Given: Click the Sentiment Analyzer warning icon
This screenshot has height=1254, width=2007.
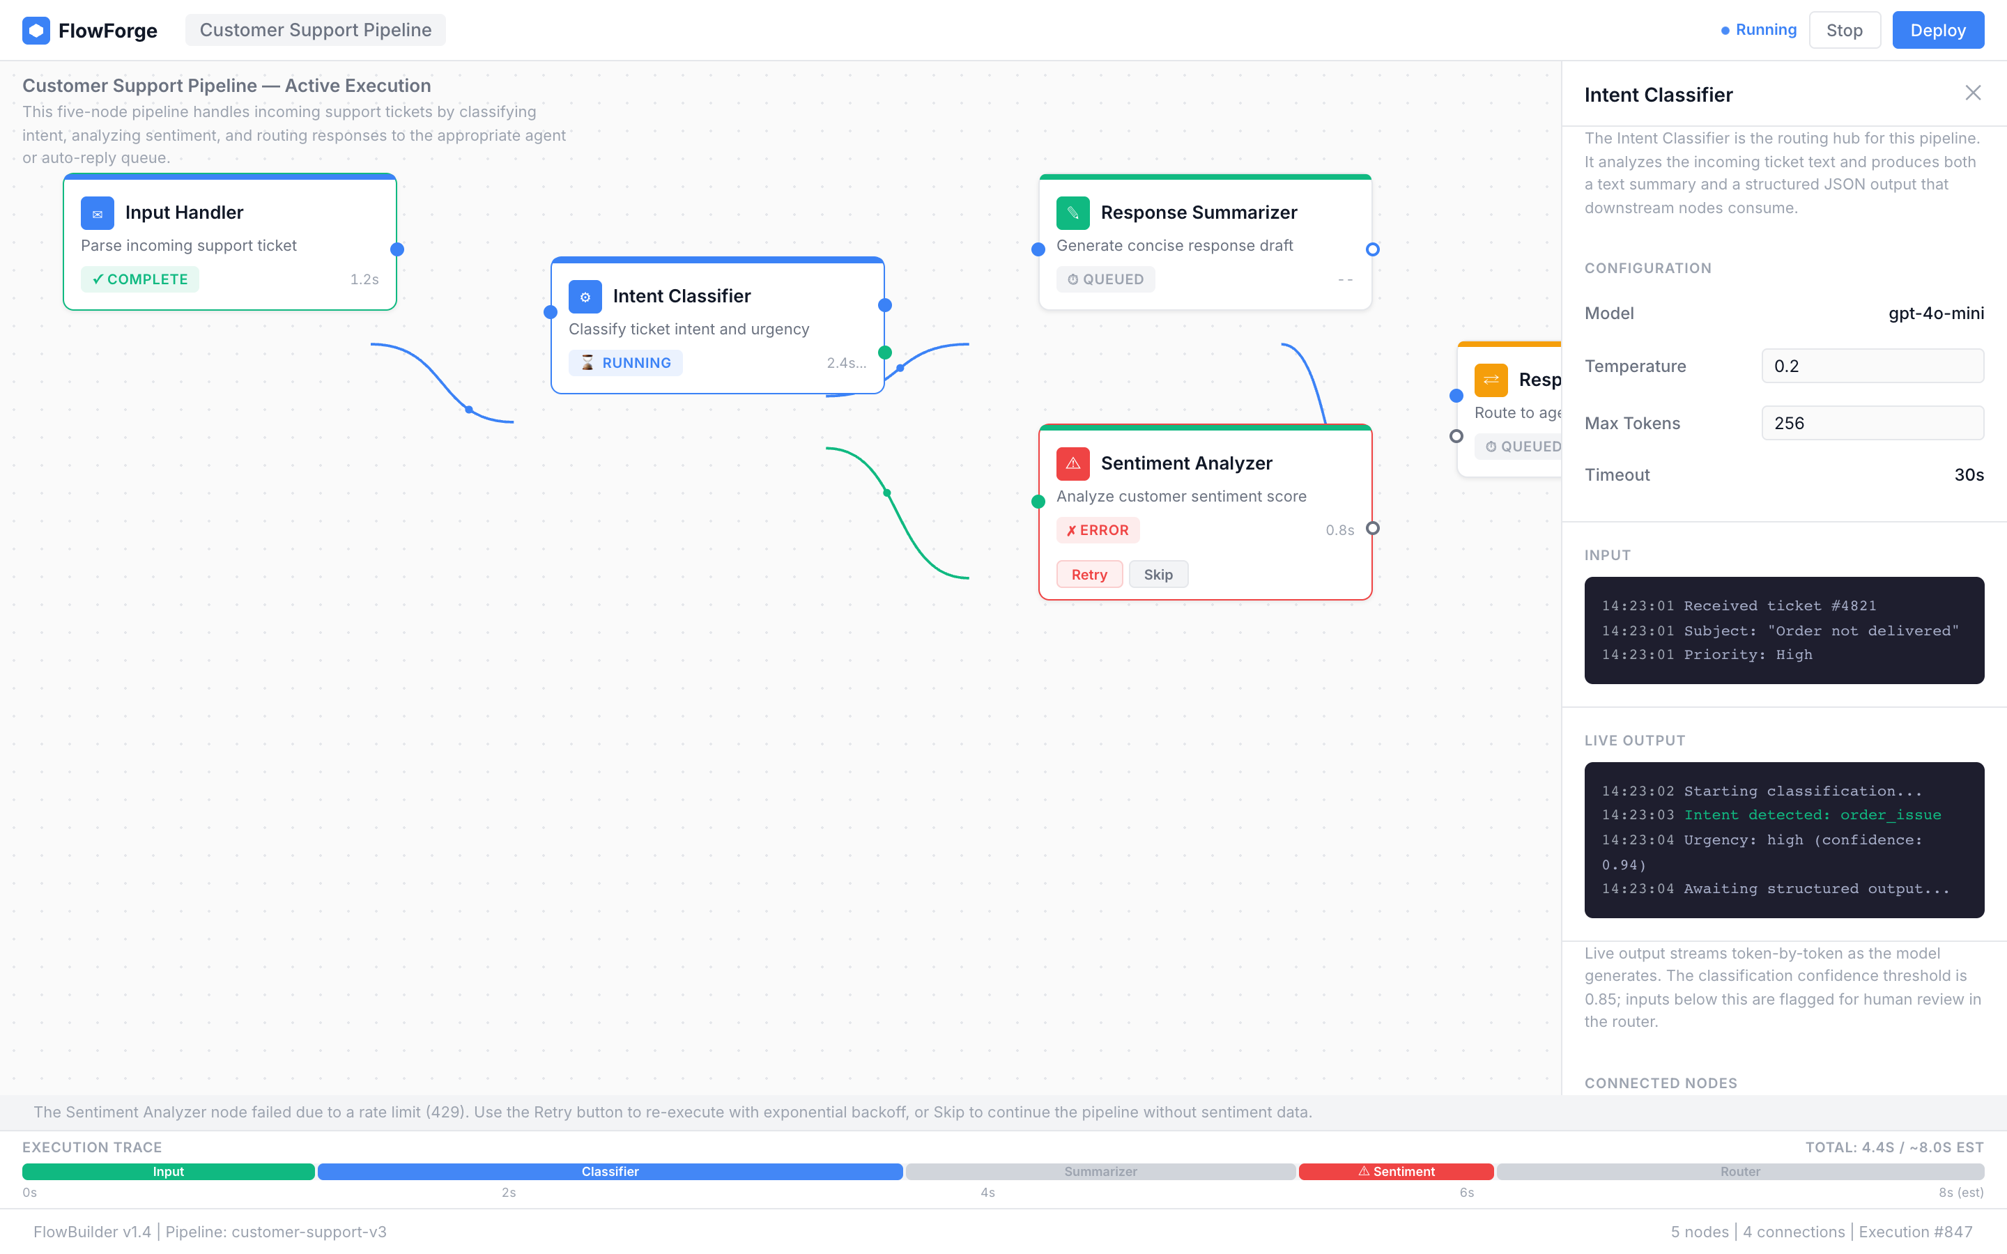Looking at the screenshot, I should (1072, 463).
